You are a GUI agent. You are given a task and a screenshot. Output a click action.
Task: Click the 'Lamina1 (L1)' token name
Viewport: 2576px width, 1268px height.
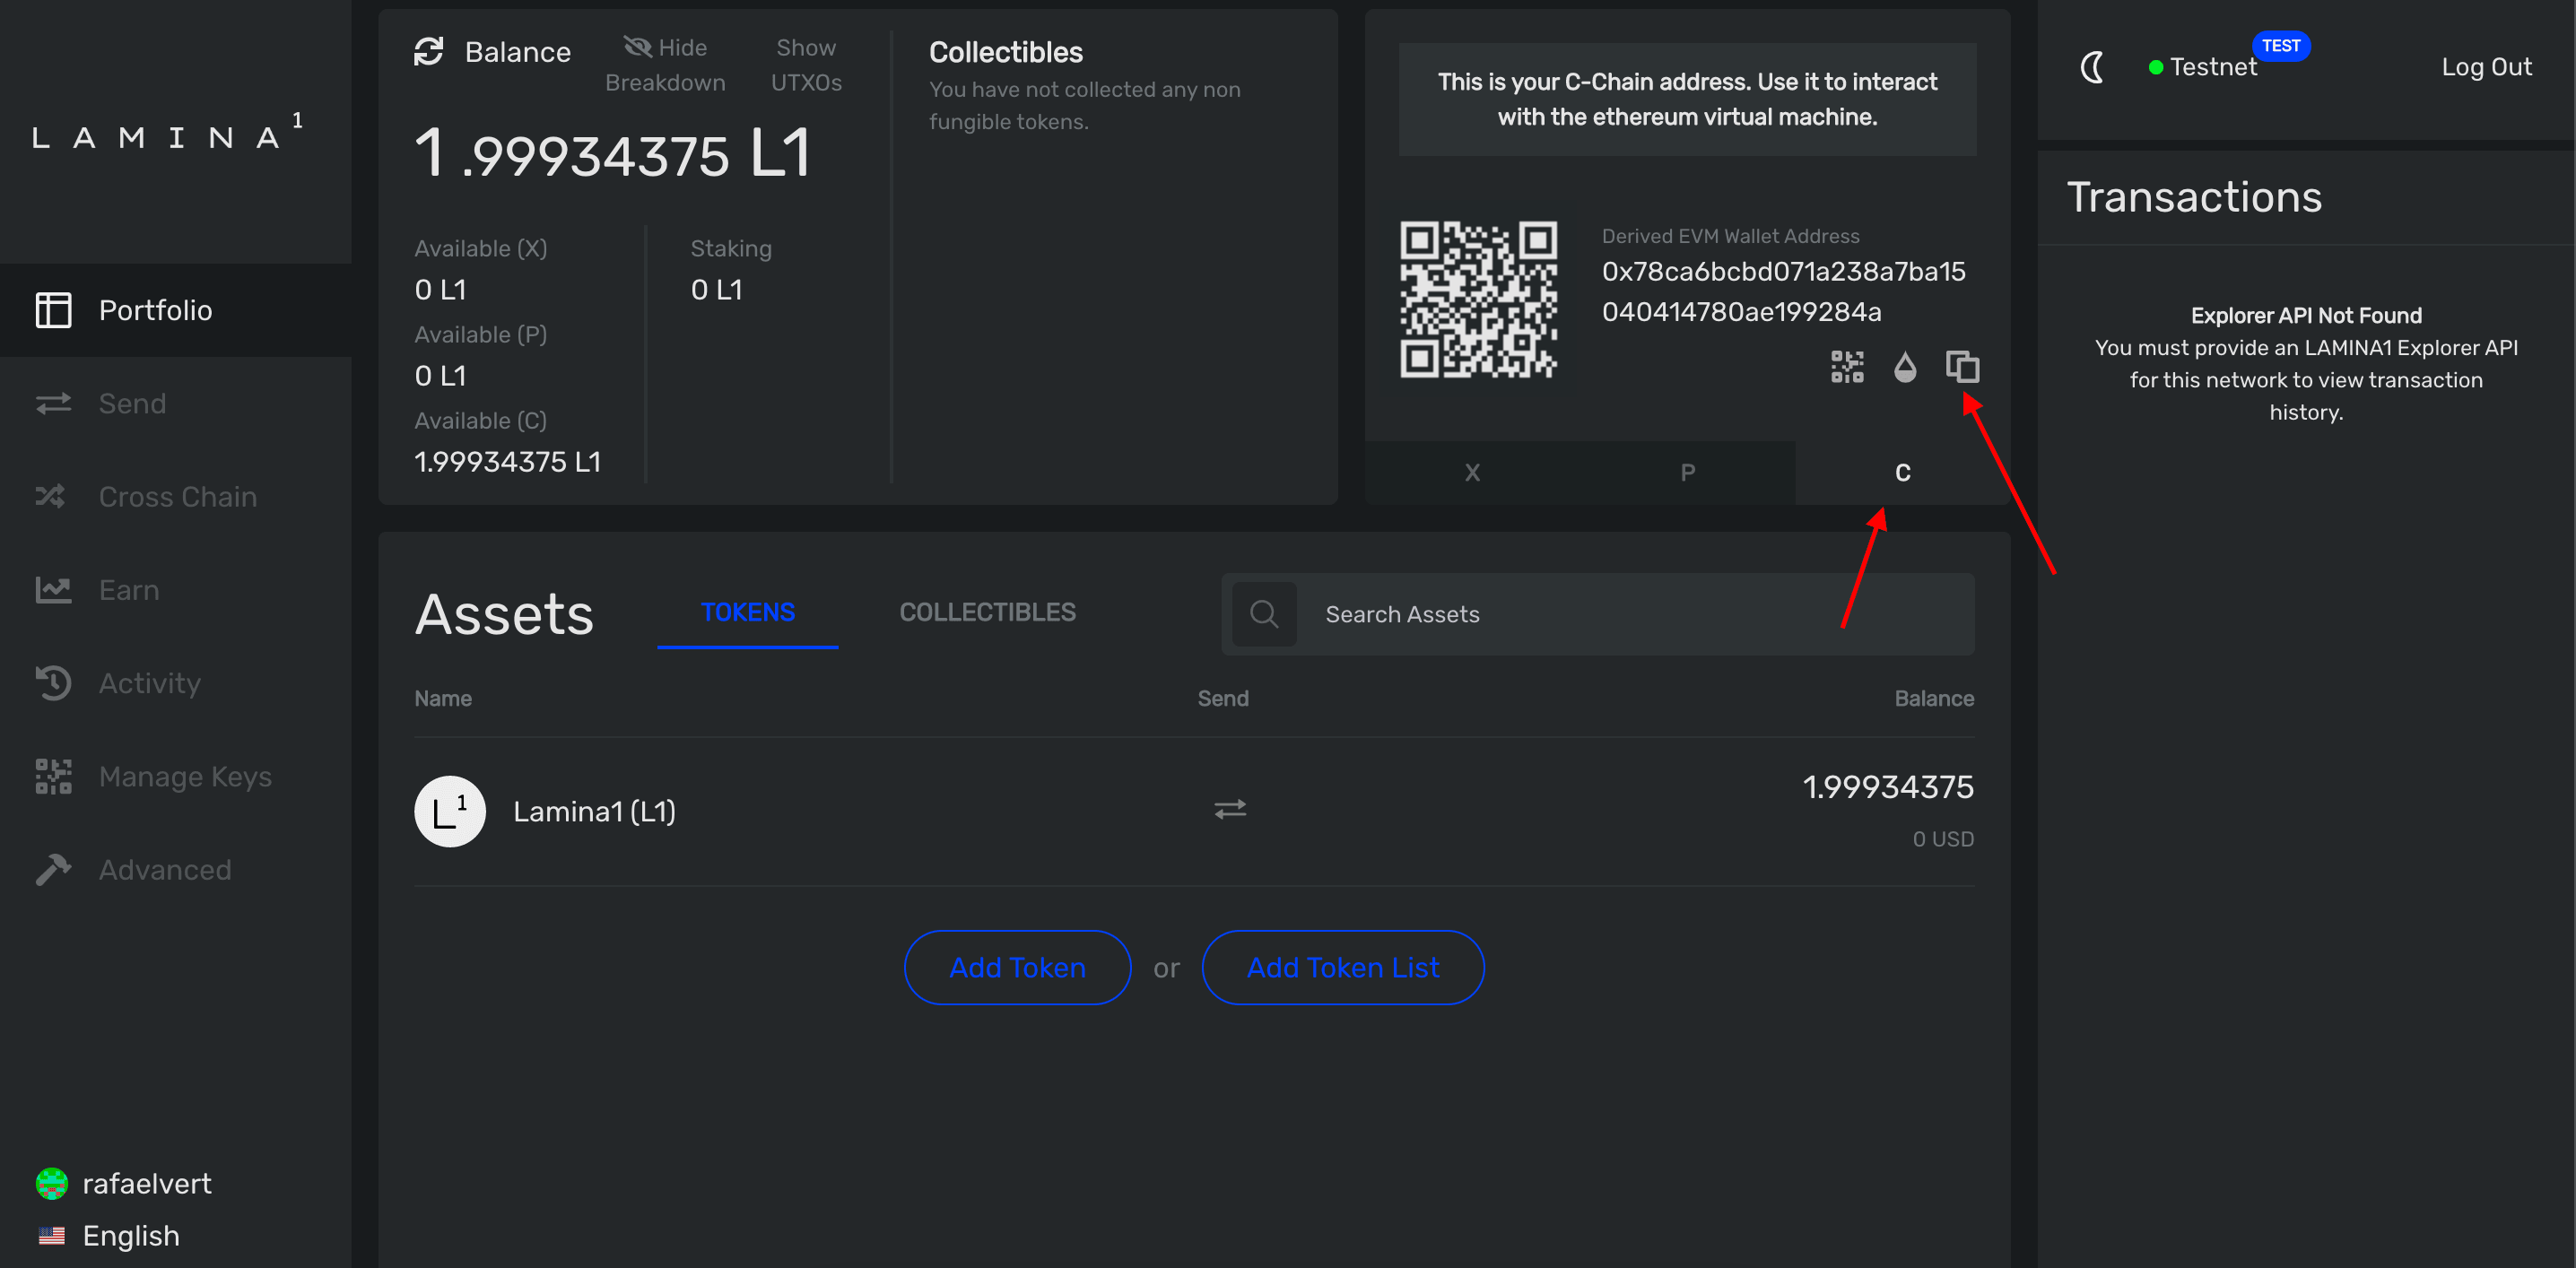click(594, 811)
